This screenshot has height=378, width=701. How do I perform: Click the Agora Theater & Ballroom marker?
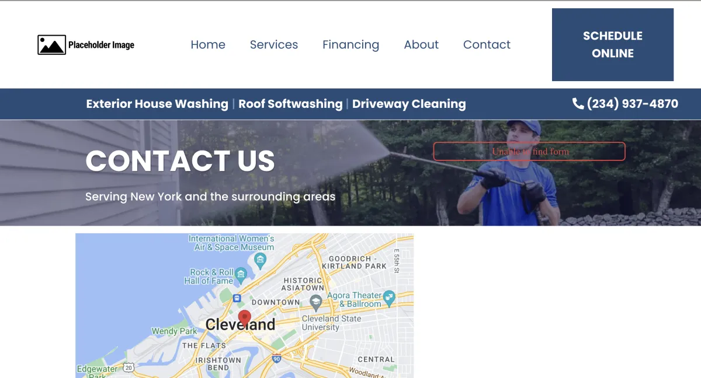coord(390,297)
